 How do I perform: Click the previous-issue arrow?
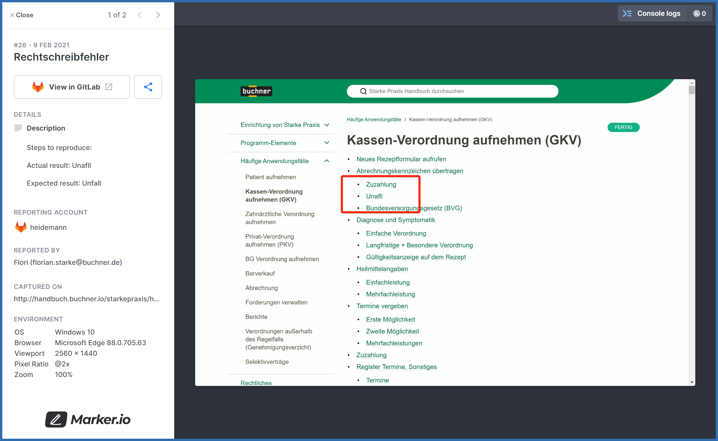point(140,15)
